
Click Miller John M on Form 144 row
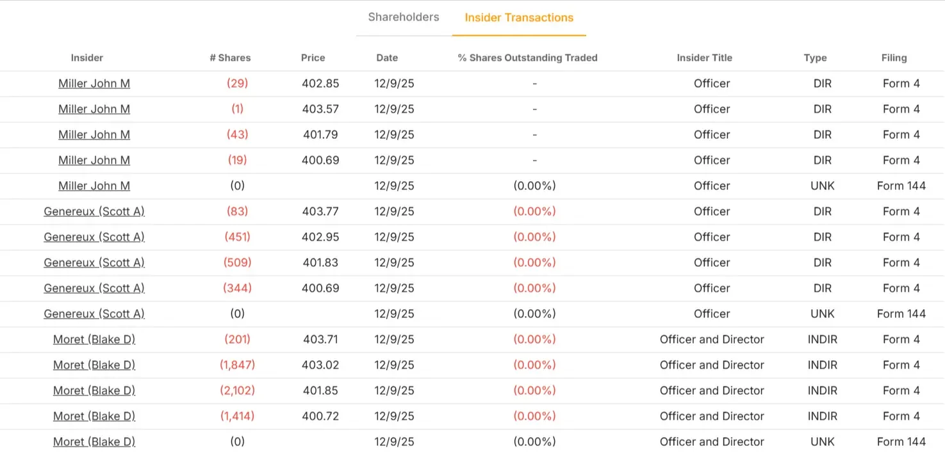[x=94, y=186]
